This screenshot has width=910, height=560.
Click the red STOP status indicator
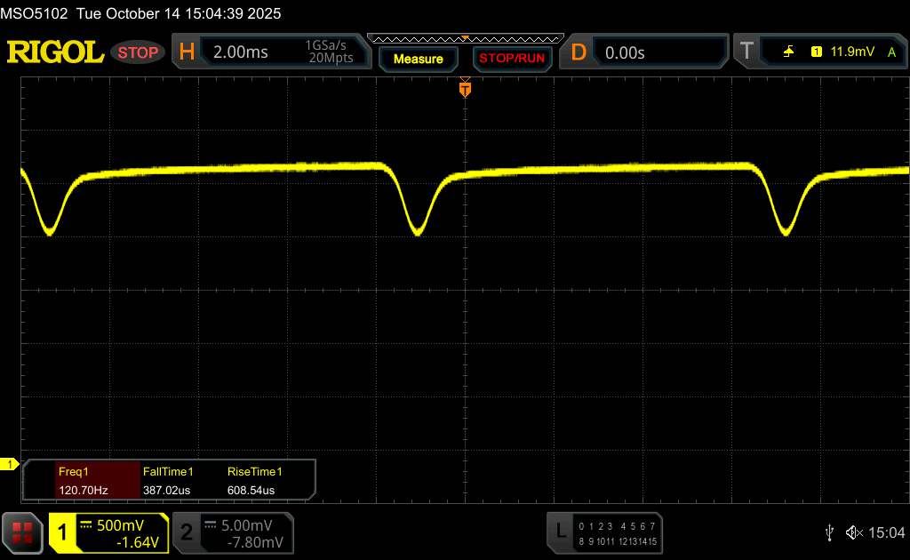coord(139,52)
